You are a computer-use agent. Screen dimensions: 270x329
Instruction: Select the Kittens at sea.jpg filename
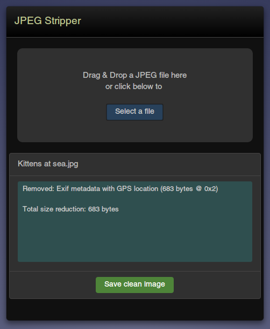48,164
